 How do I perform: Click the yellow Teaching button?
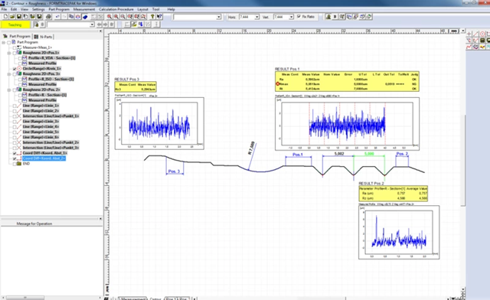(x=15, y=24)
